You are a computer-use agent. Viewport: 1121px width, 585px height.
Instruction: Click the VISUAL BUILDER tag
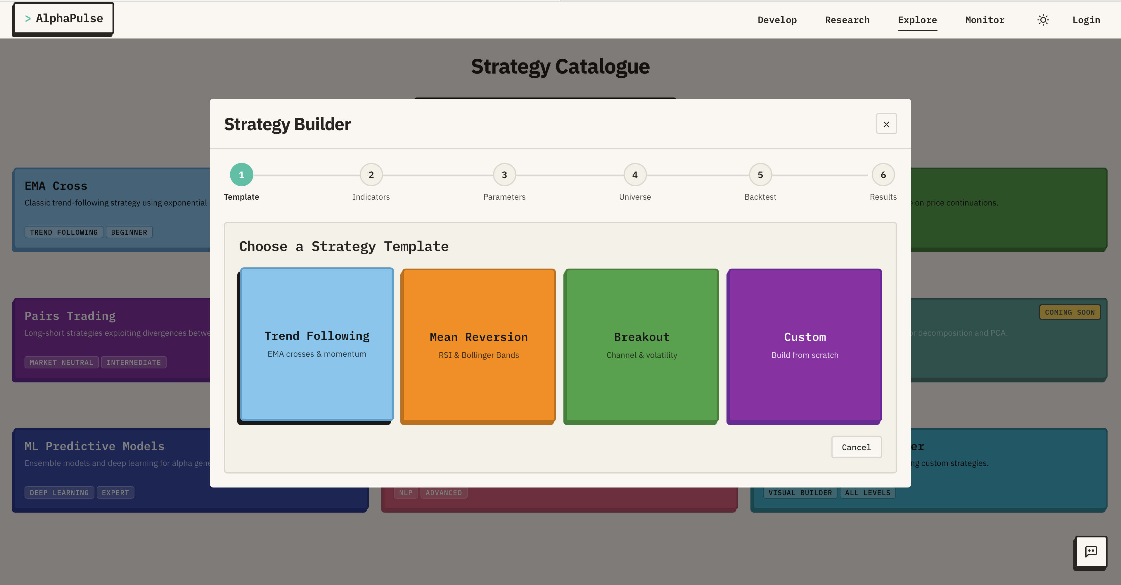[800, 492]
